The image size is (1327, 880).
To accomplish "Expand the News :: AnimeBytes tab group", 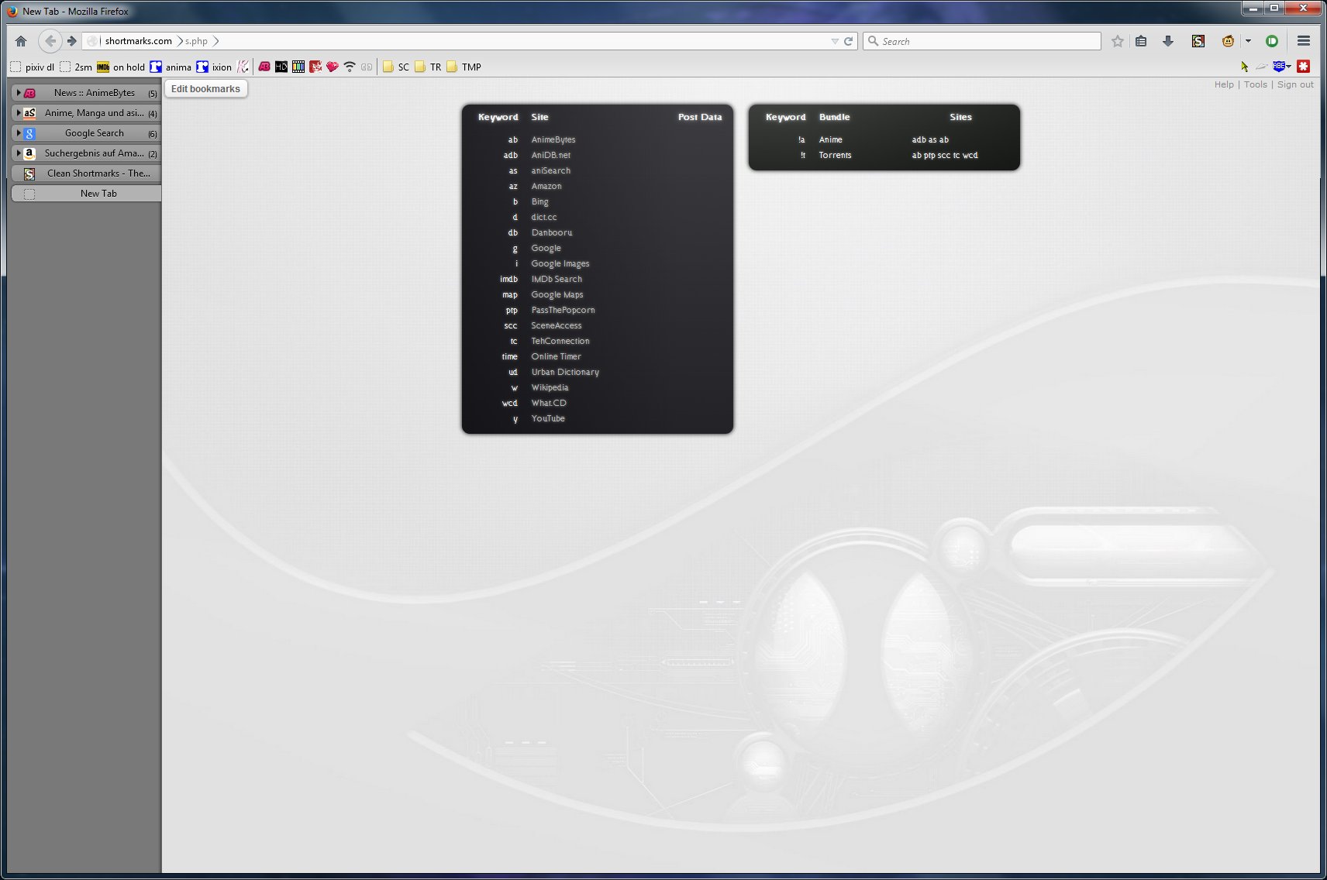I will [x=19, y=92].
